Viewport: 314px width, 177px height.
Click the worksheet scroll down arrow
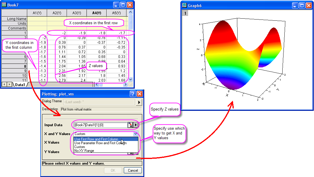(x=130, y=79)
